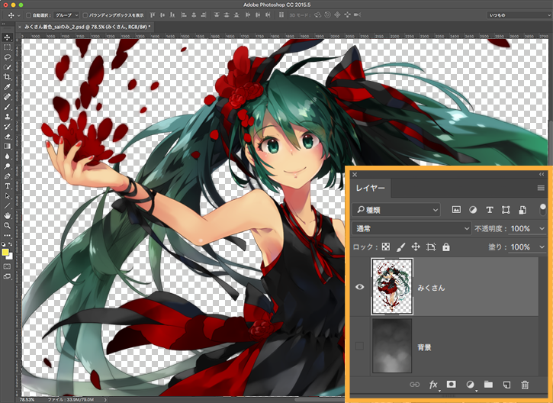
Task: Open the いつもの workspace dropdown
Action: [x=519, y=15]
